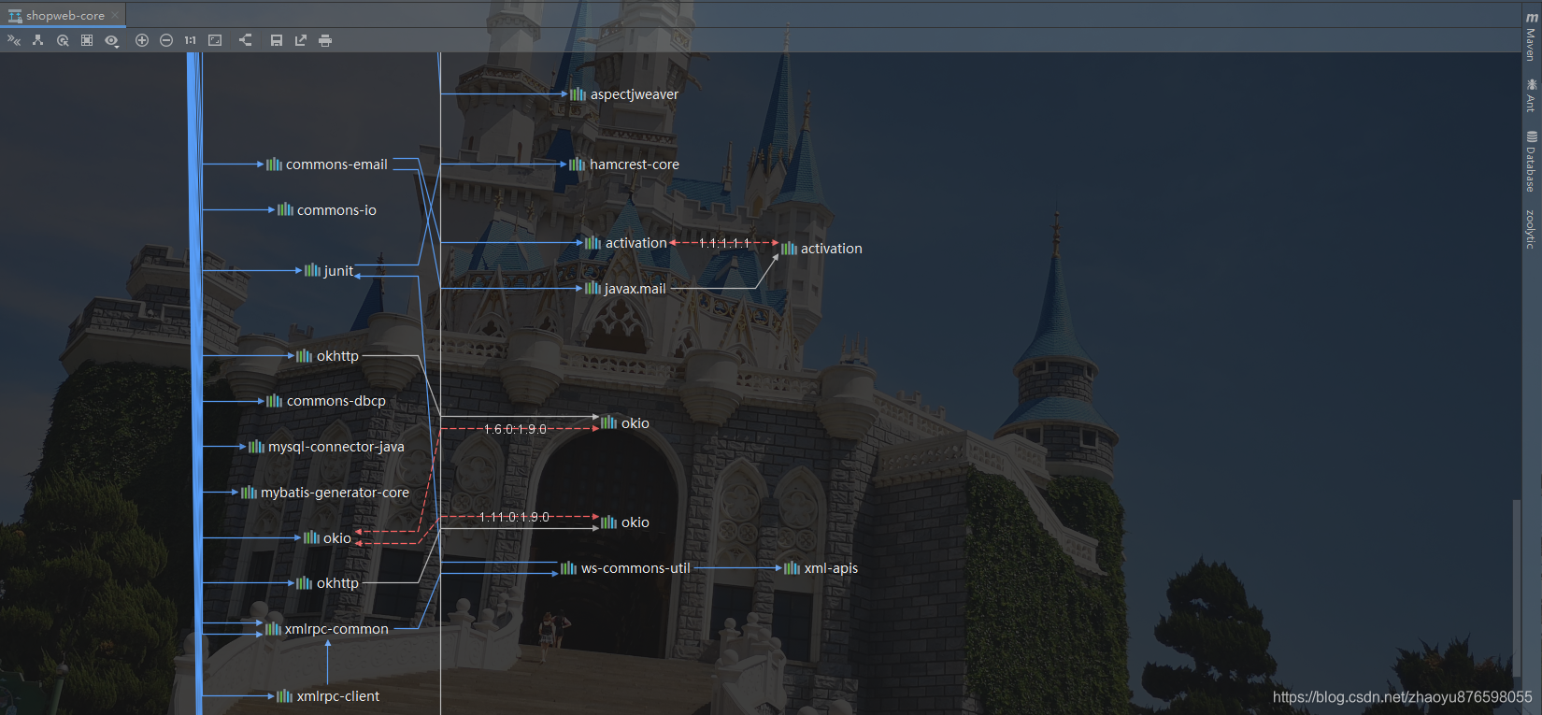Select the mysql-connector-java node
Image resolution: width=1542 pixels, height=715 pixels.
(x=326, y=447)
